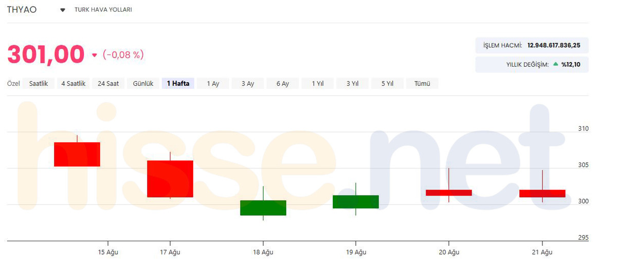
Task: Click the 305 price axis label
Action: 583,165
